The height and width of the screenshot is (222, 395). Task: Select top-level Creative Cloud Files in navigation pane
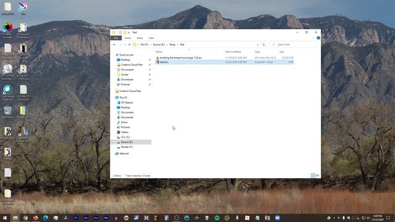[130, 91]
